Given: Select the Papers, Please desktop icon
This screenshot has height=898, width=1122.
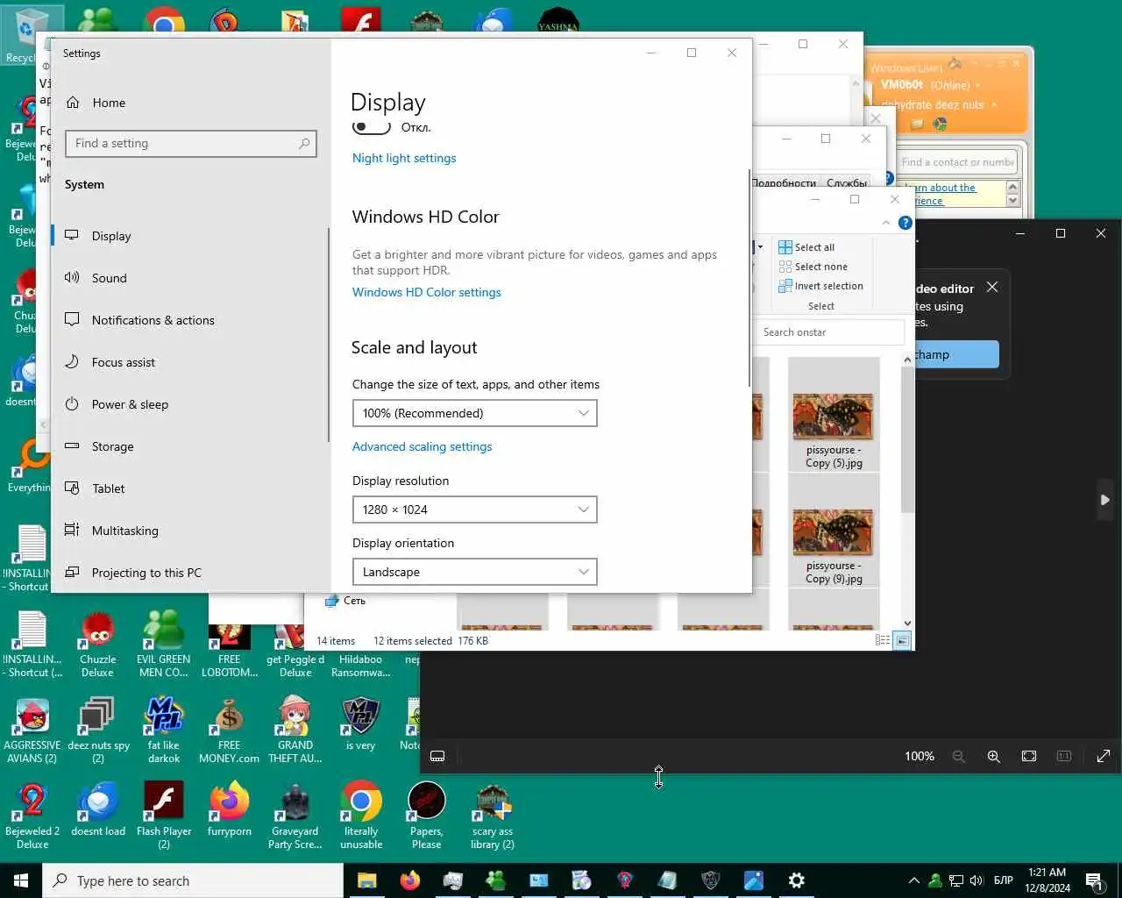Looking at the screenshot, I should (x=427, y=815).
